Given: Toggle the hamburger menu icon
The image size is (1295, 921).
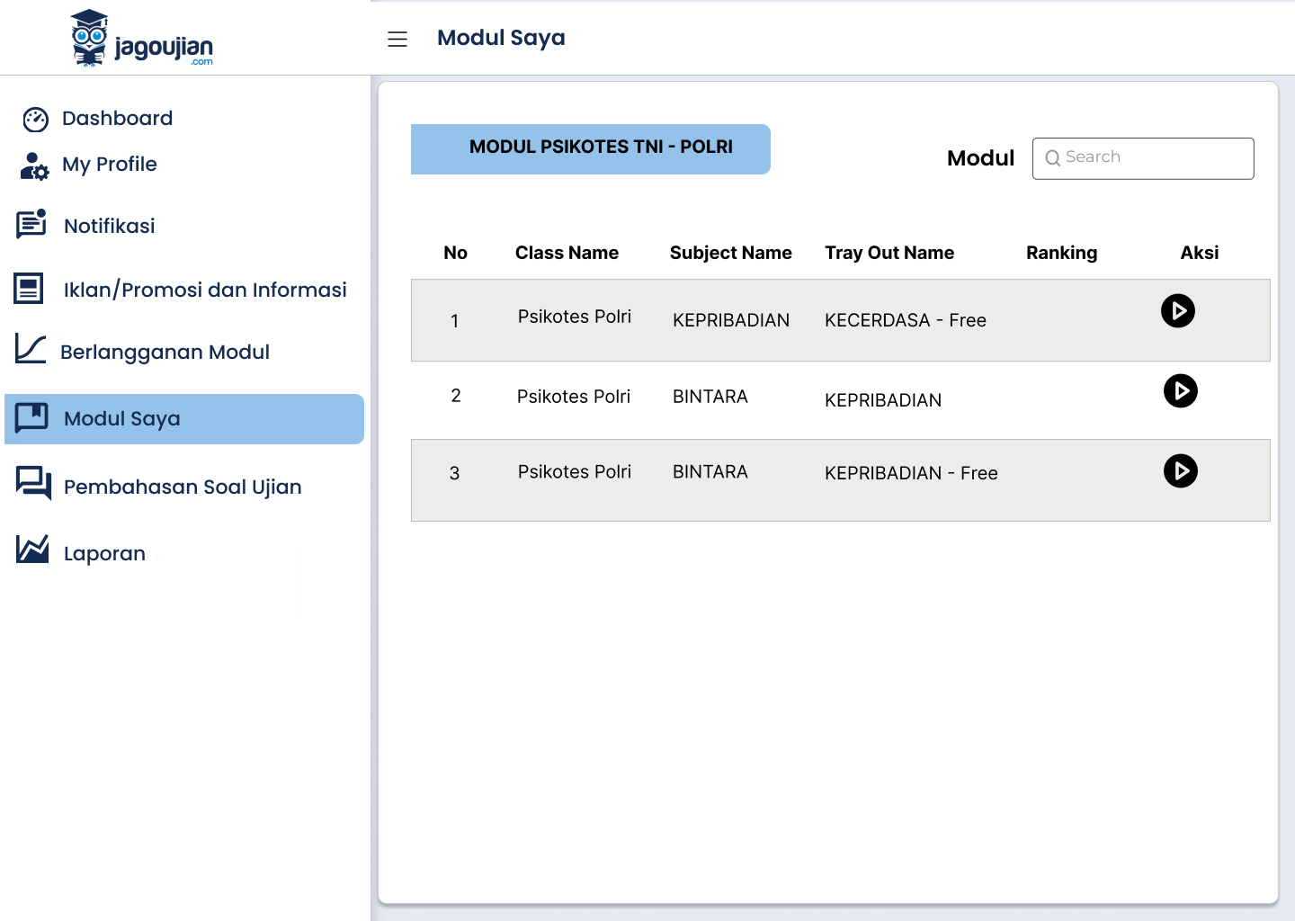Looking at the screenshot, I should 397,39.
